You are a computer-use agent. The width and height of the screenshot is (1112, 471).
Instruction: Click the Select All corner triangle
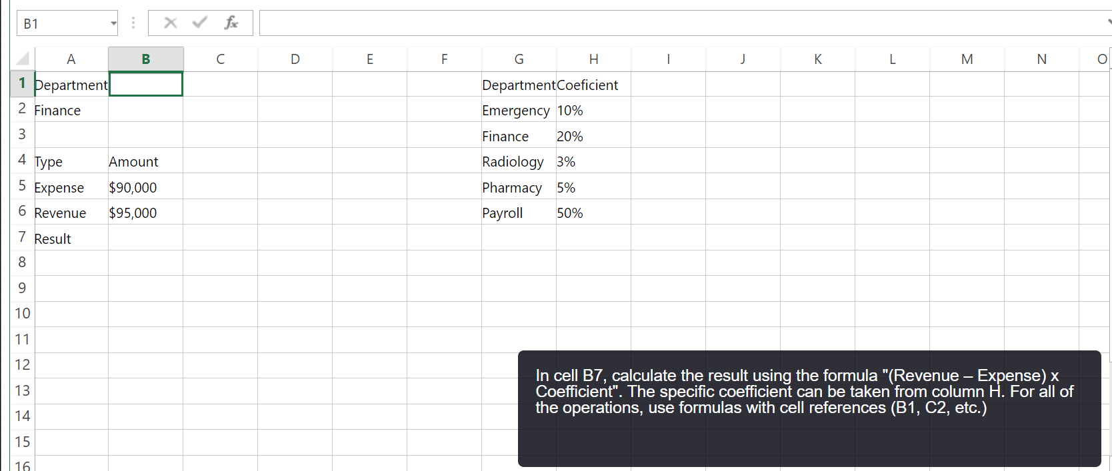click(23, 59)
